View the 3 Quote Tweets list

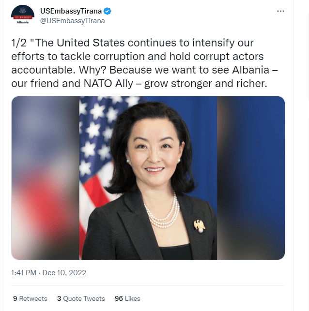tap(81, 298)
